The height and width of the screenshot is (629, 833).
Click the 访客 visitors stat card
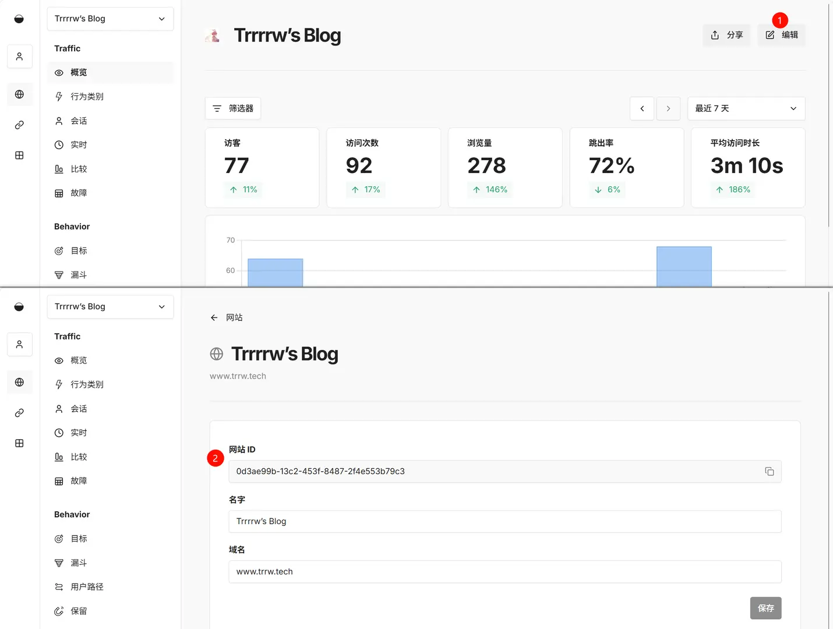[262, 167]
